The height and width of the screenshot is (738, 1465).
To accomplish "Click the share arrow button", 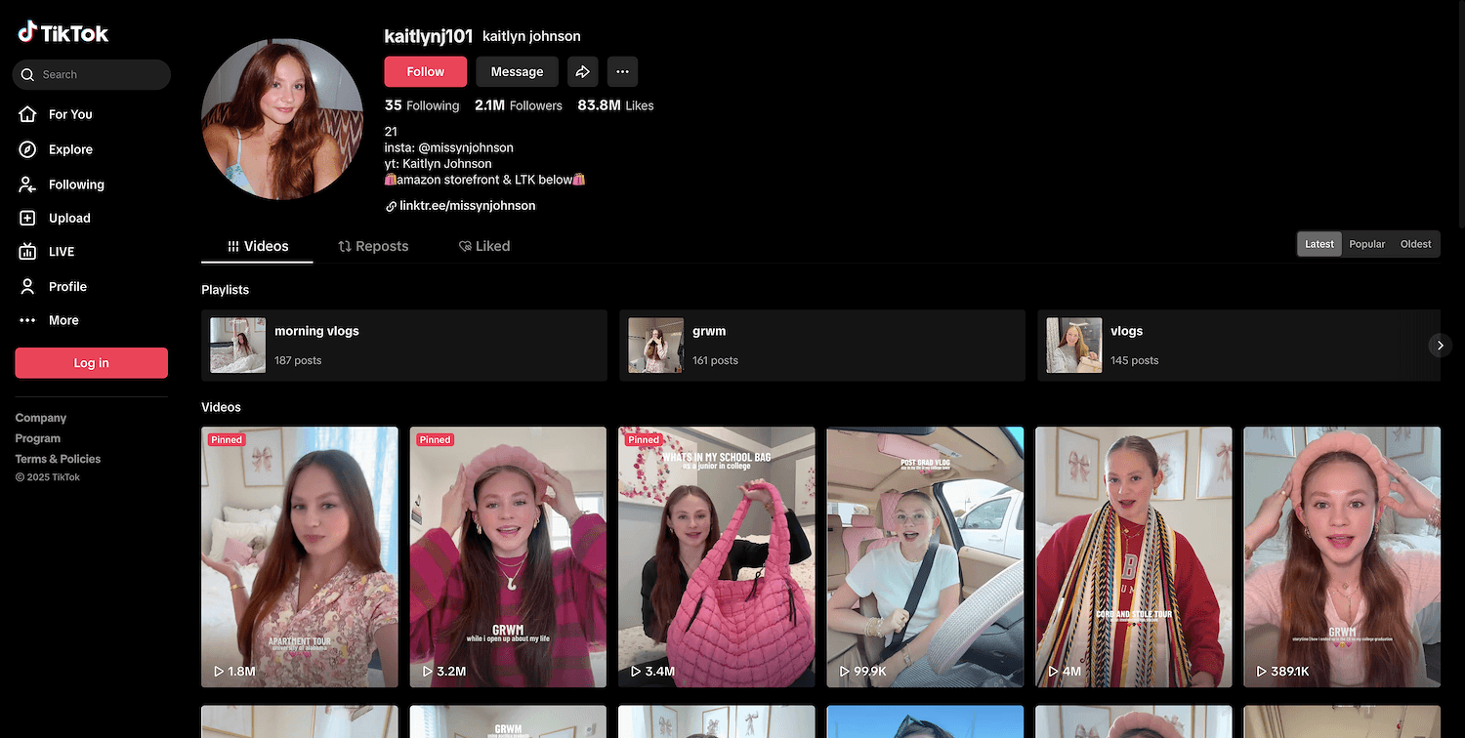I will pyautogui.click(x=582, y=71).
